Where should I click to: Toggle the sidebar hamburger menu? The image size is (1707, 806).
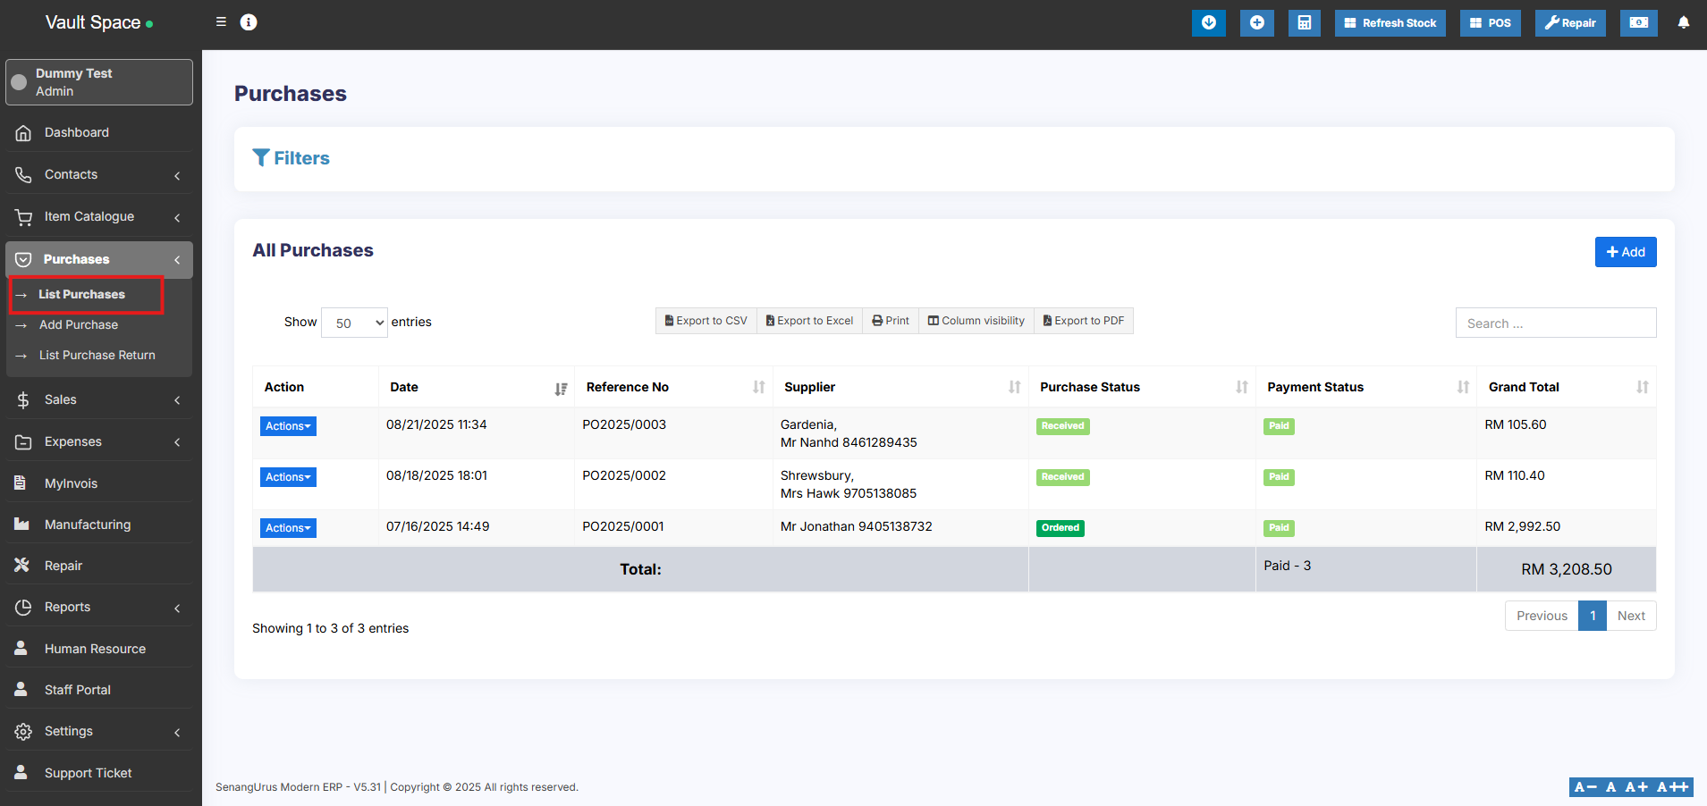click(221, 22)
